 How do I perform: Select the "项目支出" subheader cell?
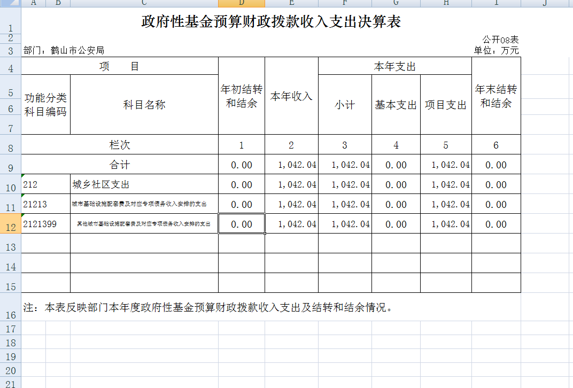click(446, 105)
